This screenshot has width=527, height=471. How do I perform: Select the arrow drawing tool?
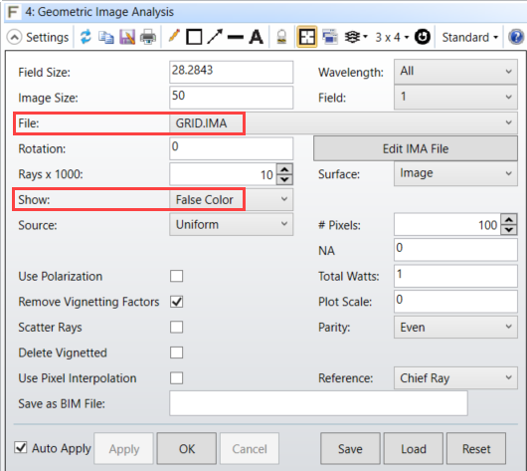215,37
